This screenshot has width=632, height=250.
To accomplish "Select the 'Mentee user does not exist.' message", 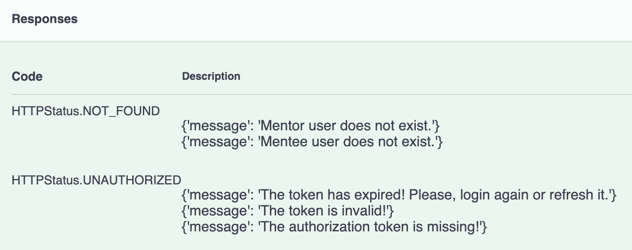I will (x=312, y=142).
